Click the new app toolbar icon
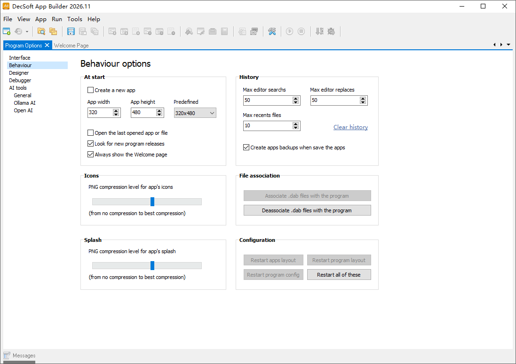Screen dimensions: 516x364 pyautogui.click(x=7, y=31)
